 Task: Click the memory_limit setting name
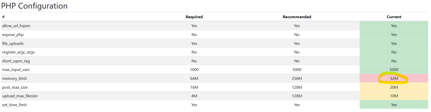click(14, 79)
